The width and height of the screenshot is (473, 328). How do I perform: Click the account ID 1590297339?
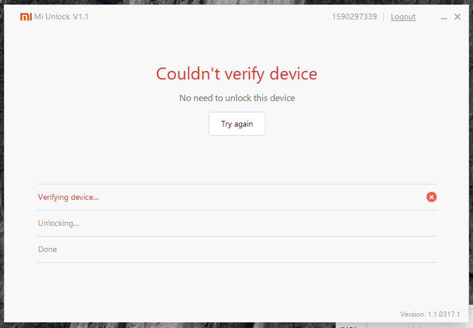[x=354, y=17]
